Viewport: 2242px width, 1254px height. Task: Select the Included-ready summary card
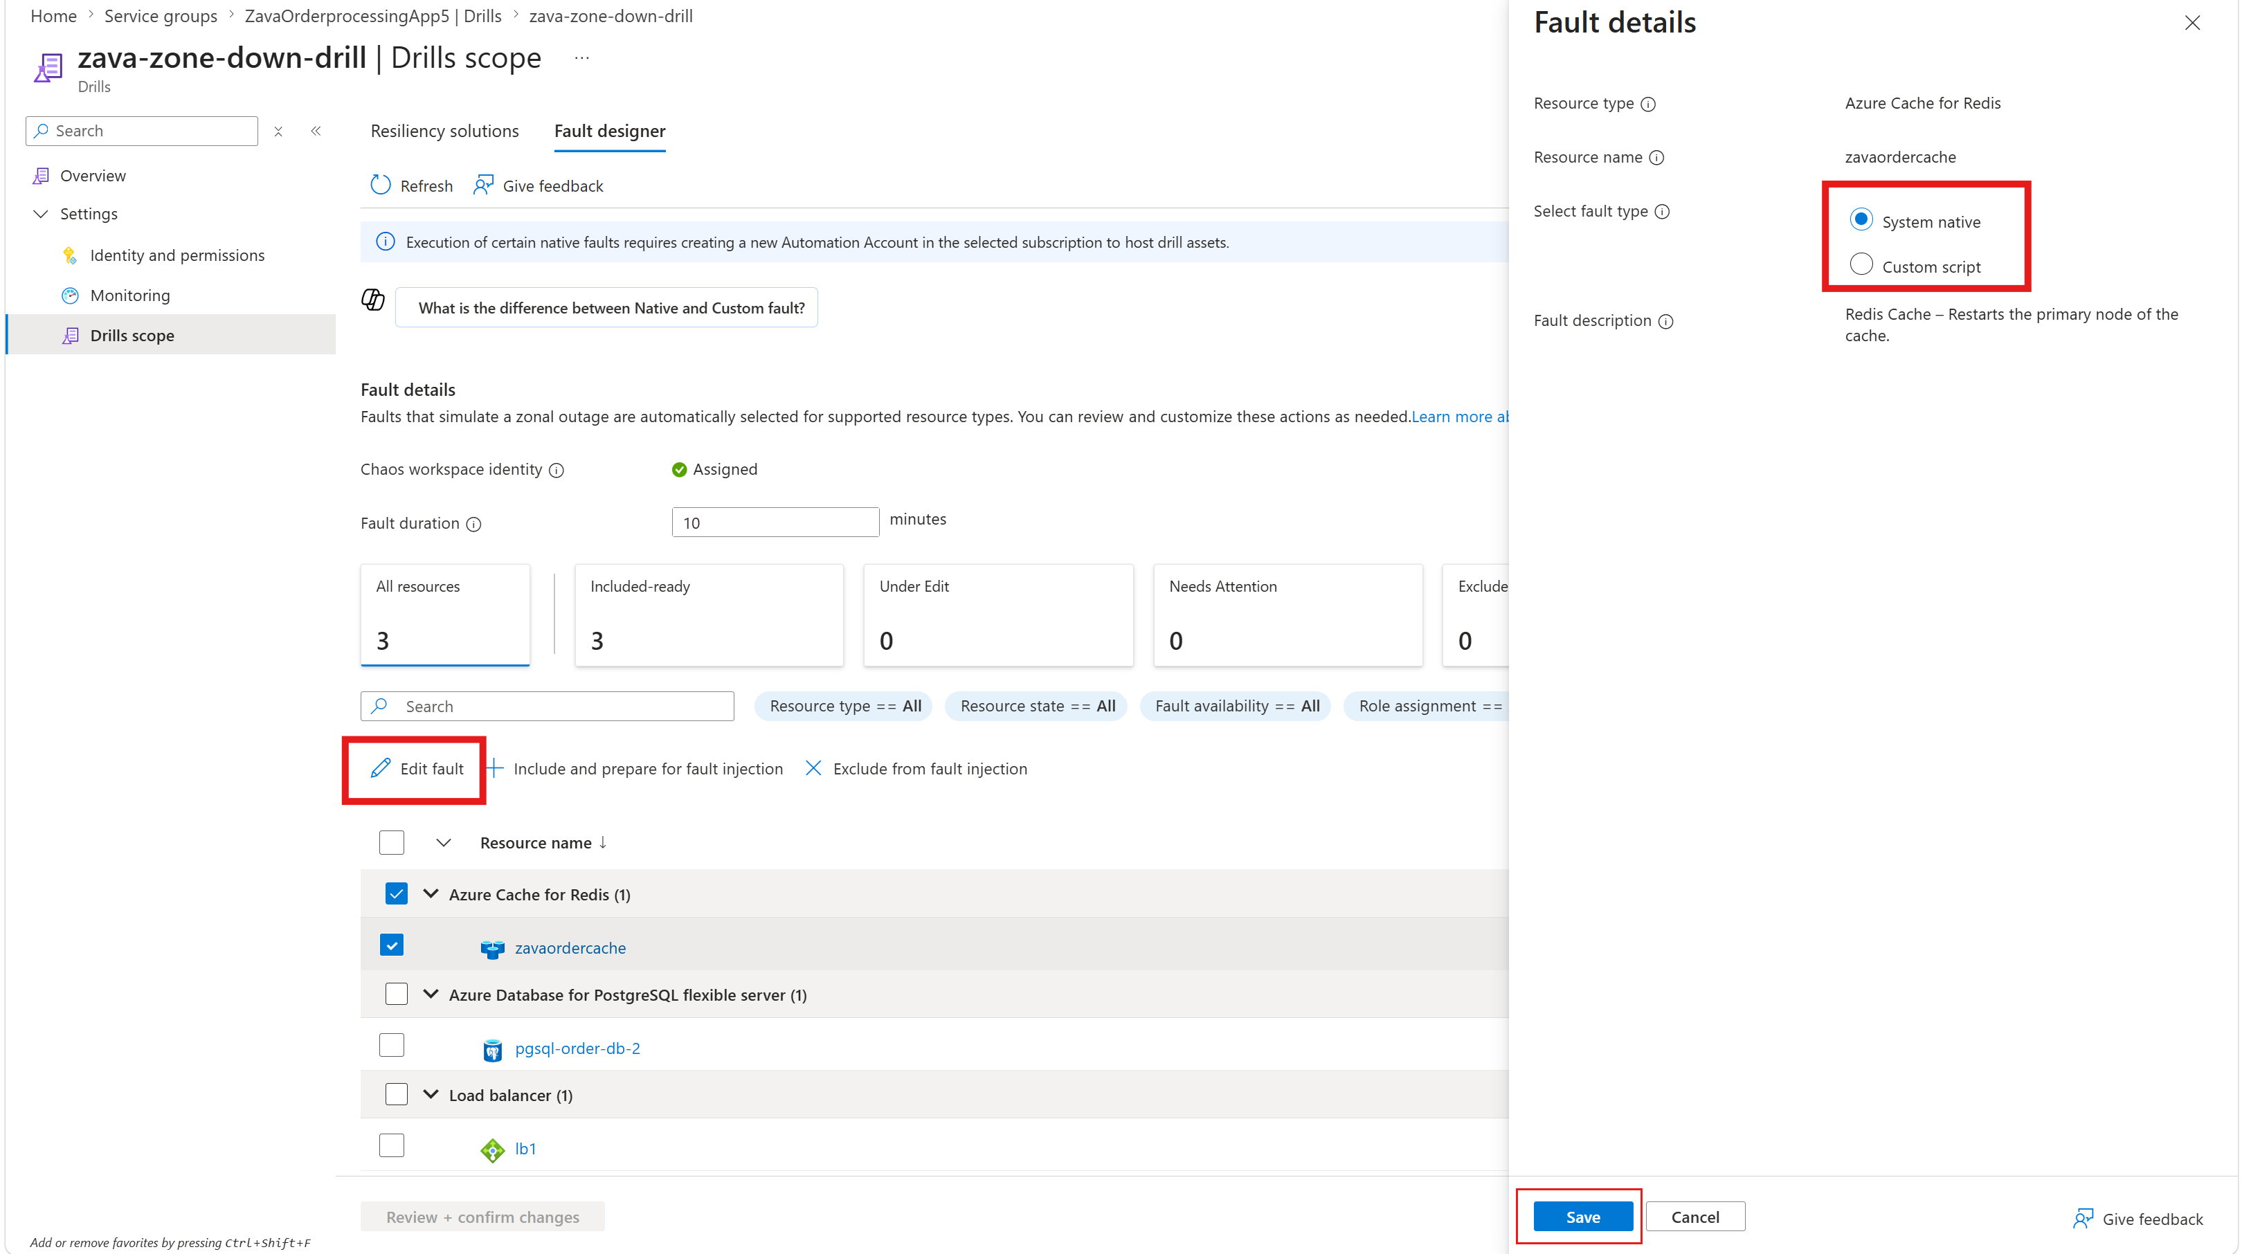click(709, 615)
